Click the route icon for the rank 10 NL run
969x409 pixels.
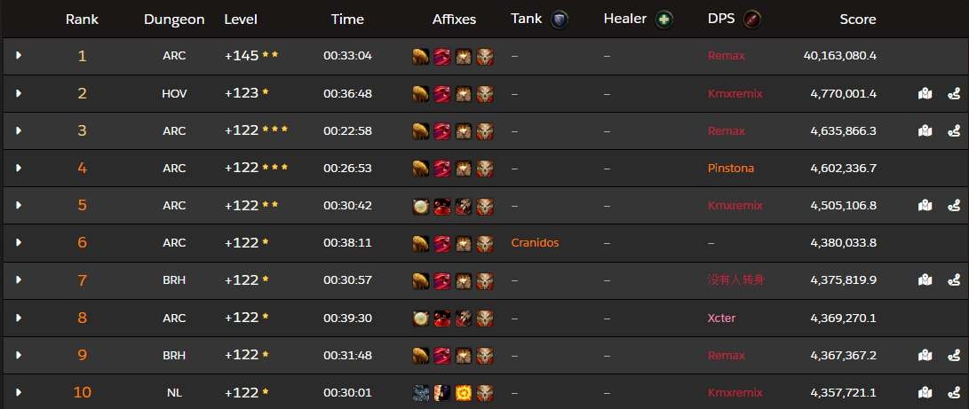coord(953,392)
